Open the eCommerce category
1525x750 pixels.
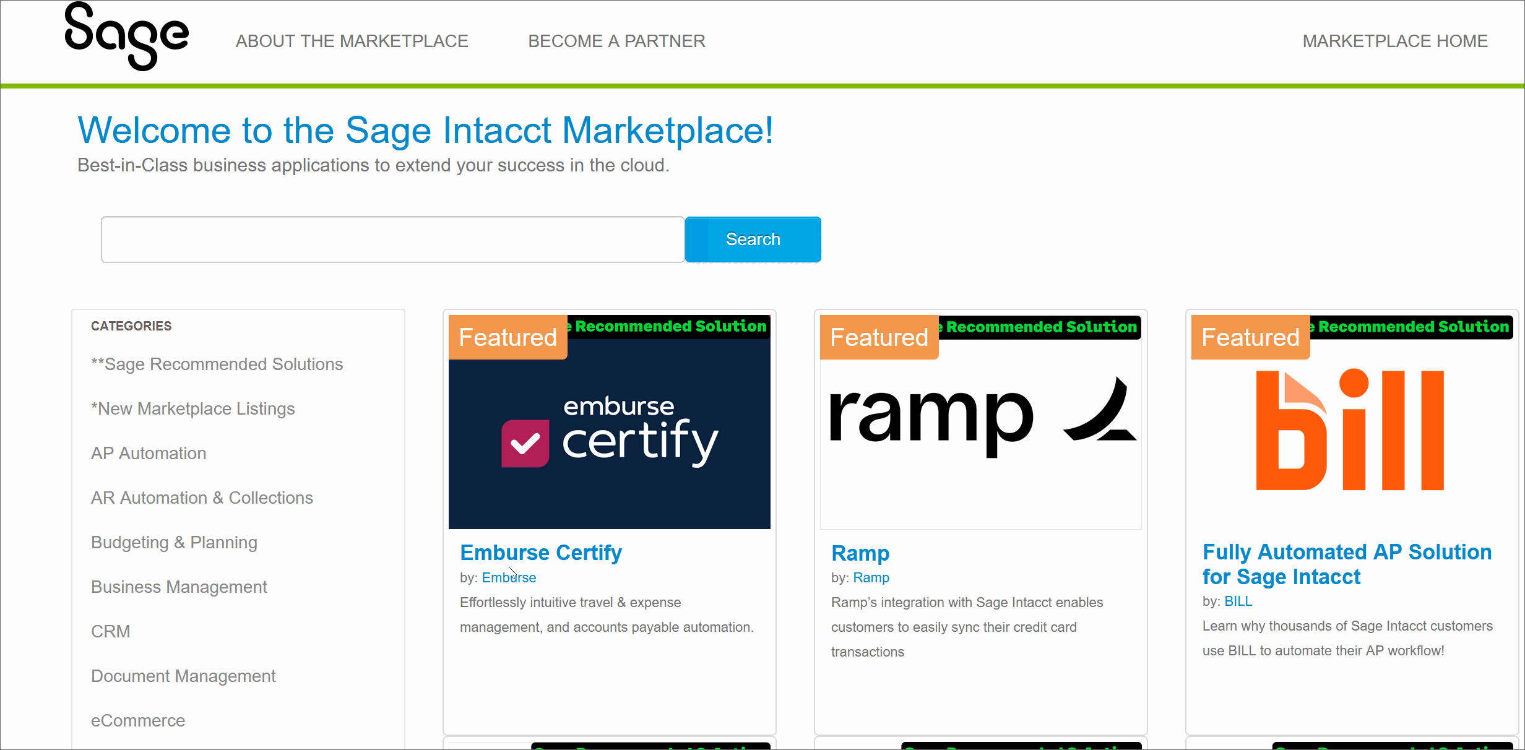tap(138, 720)
